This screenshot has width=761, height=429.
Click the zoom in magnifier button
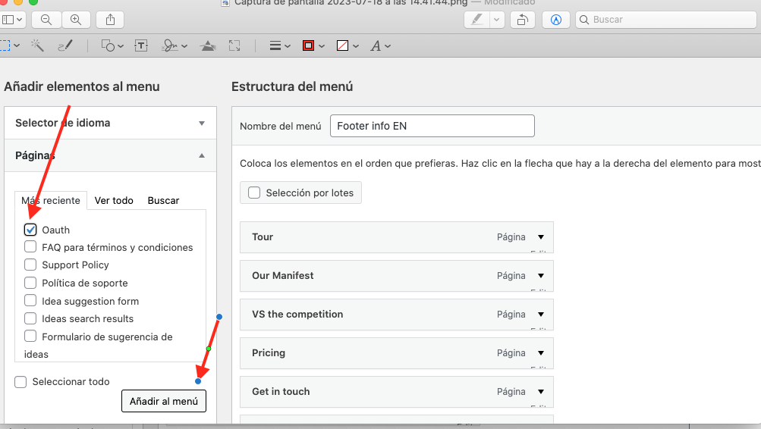click(x=75, y=20)
